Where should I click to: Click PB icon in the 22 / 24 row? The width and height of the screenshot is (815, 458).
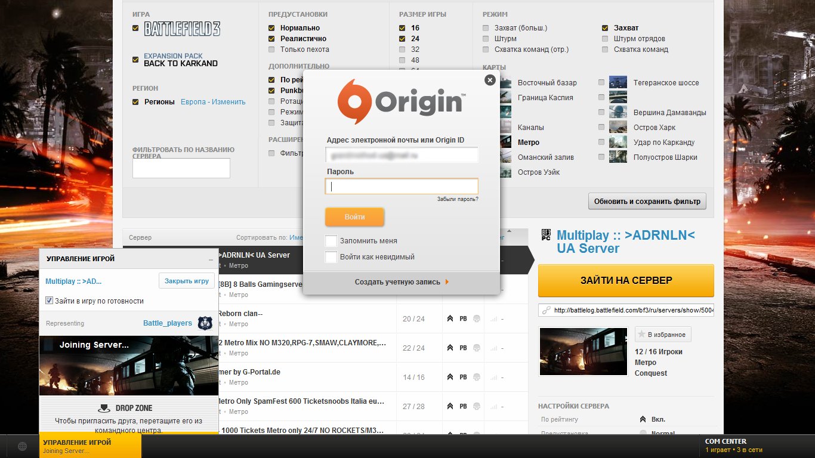coord(463,348)
